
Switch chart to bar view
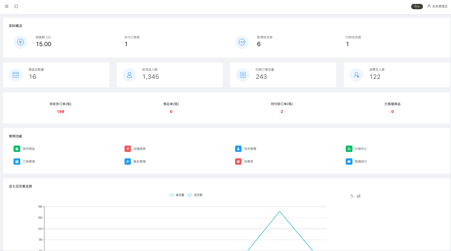tap(359, 196)
